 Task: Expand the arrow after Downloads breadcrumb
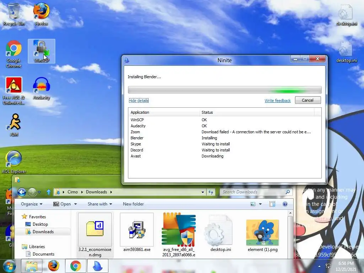[111, 192]
